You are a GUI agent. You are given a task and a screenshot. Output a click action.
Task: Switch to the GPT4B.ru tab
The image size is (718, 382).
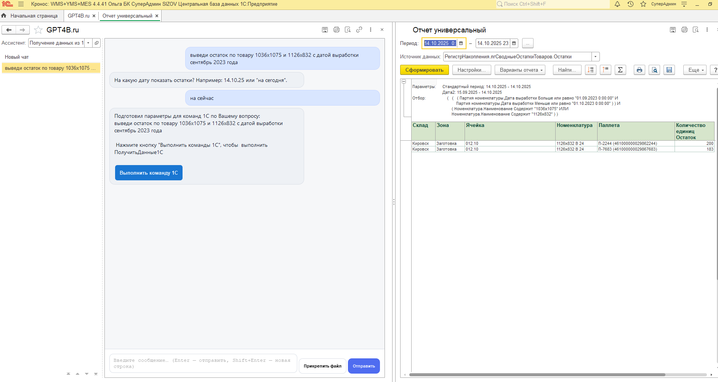point(79,16)
